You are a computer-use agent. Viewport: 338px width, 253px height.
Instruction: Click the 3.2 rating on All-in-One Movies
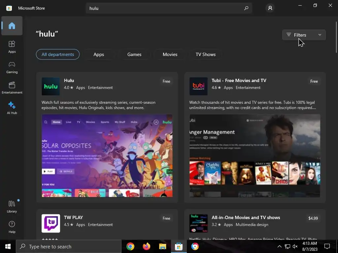216,225
